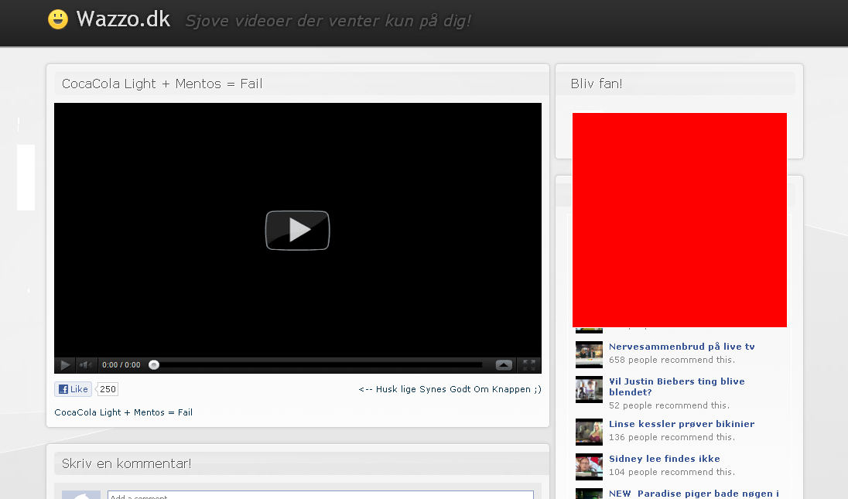The width and height of the screenshot is (848, 499).
Task: Enter fullscreen mode in the video player
Action: 529,365
